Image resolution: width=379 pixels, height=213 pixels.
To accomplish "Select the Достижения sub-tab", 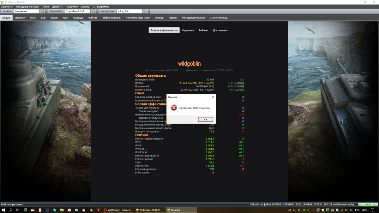I will pos(220,30).
